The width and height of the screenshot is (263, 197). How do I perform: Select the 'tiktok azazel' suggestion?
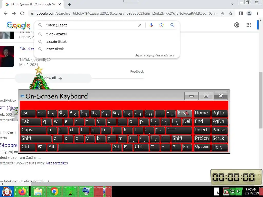pos(107,34)
